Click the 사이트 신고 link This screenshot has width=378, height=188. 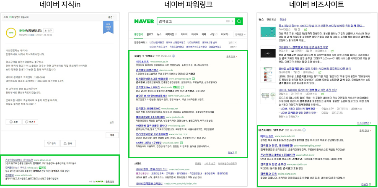(210, 163)
